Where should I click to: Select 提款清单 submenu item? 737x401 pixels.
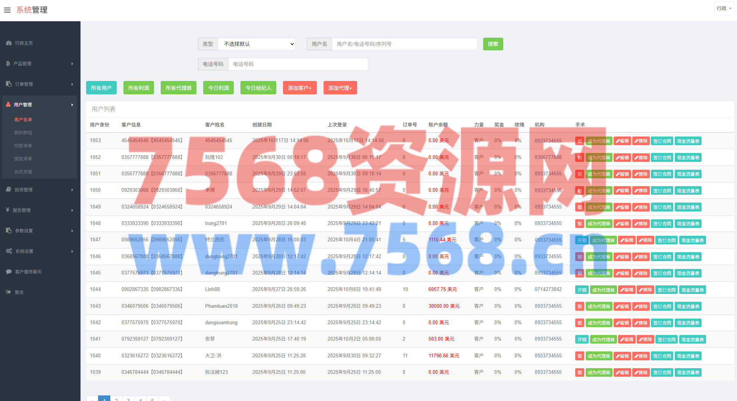[23, 159]
